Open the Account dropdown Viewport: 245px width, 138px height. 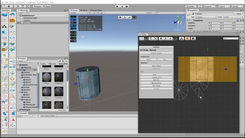tap(210, 7)
